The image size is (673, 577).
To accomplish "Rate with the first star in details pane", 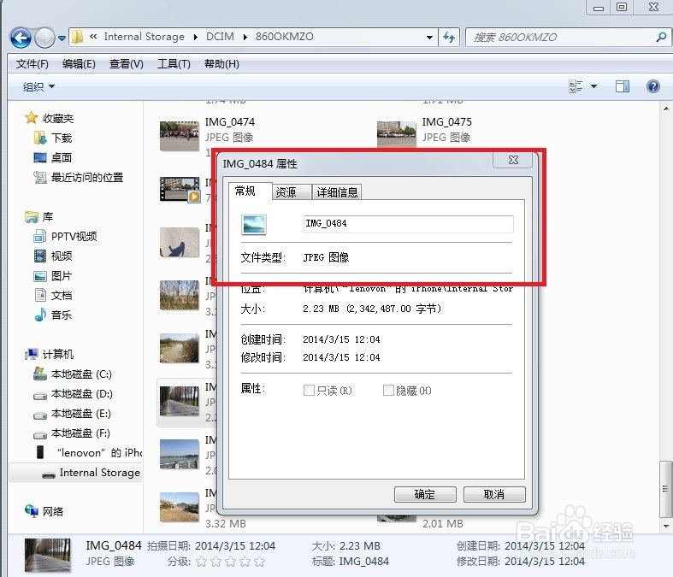I will point(201,562).
